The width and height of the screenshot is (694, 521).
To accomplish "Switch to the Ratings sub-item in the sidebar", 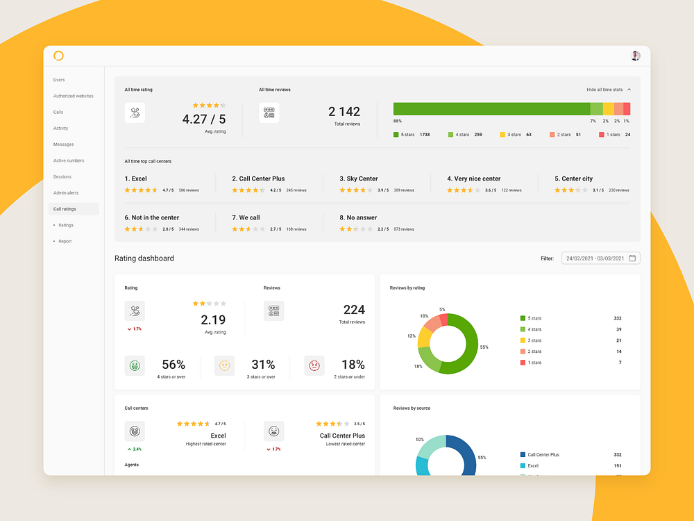I will click(65, 224).
